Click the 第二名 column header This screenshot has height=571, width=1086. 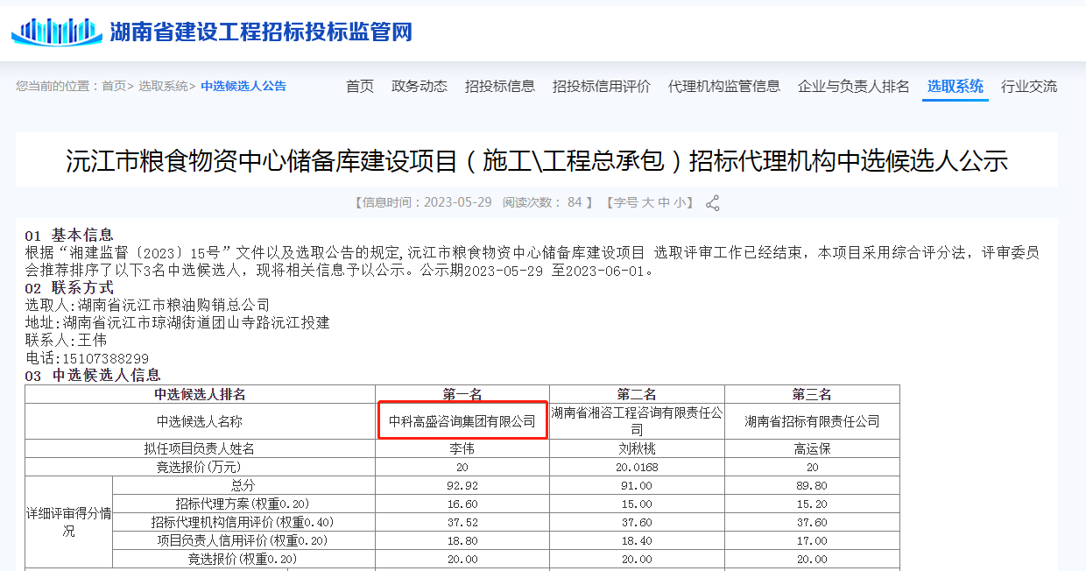point(637,394)
